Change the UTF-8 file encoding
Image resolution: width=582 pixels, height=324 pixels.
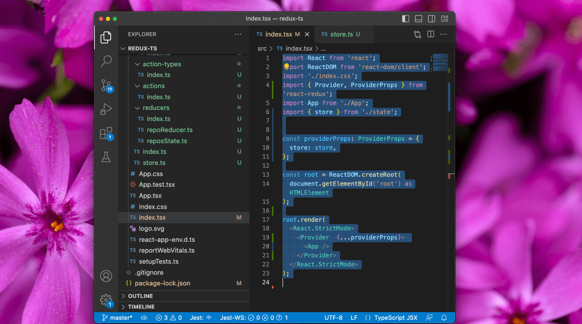pos(333,318)
